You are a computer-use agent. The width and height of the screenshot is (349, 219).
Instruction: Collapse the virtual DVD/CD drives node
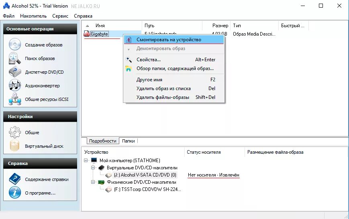pyautogui.click(x=93, y=167)
